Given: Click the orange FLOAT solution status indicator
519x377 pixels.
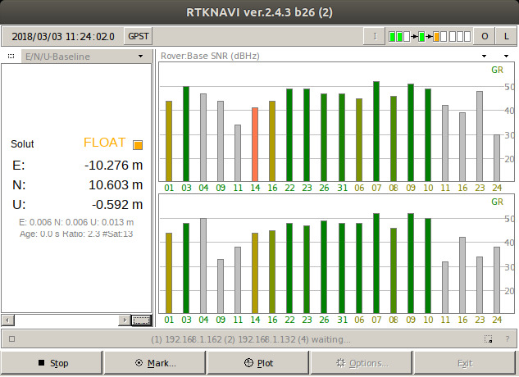Looking at the screenshot, I should [x=138, y=145].
